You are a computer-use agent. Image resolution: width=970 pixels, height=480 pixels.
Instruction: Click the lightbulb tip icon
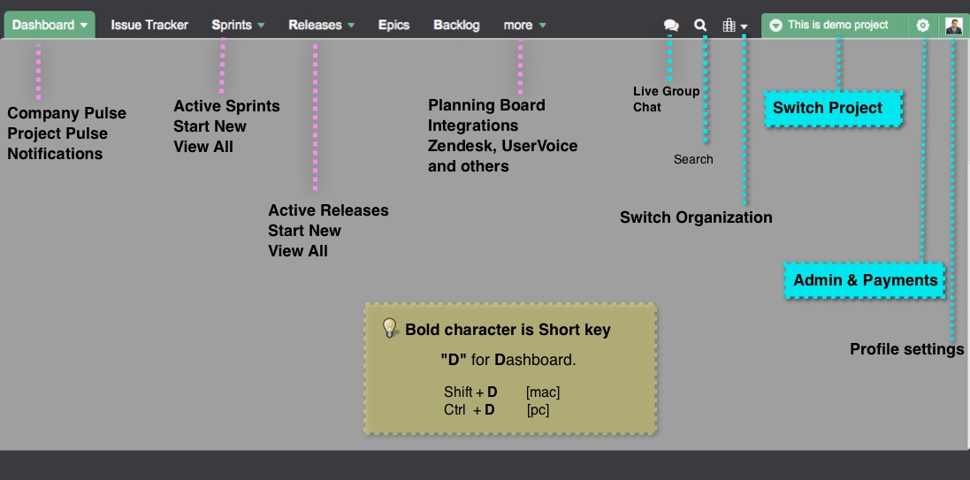point(389,328)
